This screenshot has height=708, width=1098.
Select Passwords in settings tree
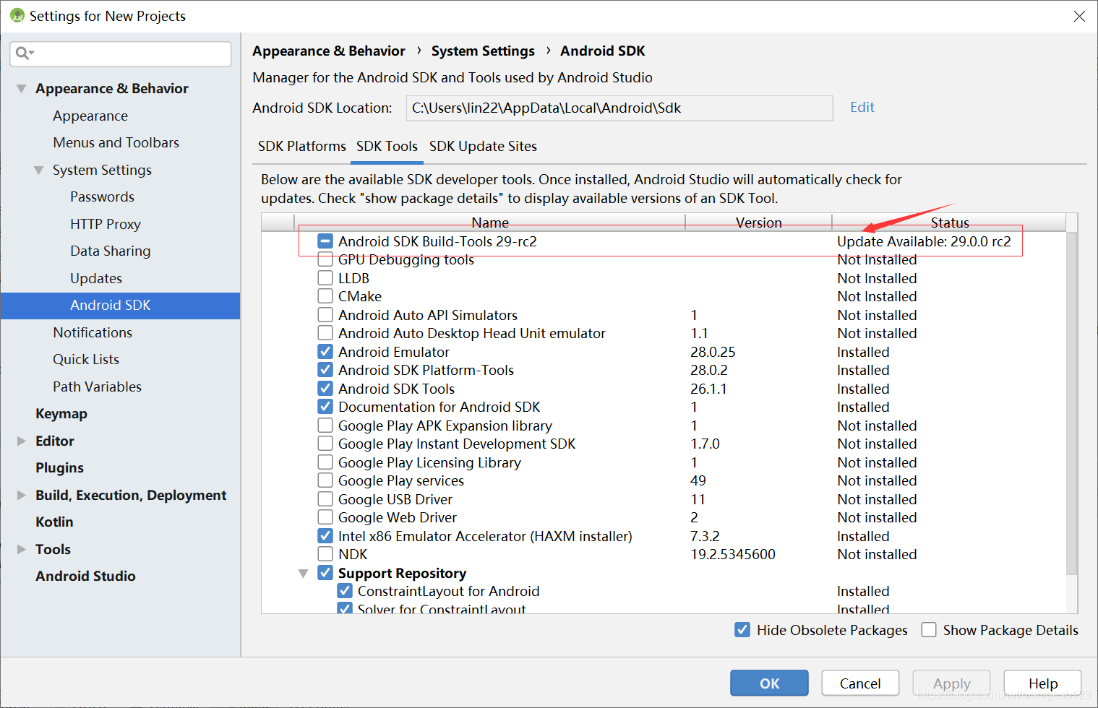[102, 197]
